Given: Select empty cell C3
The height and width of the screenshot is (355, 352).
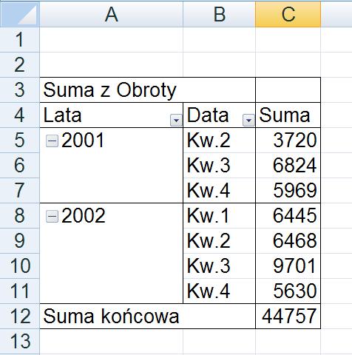Looking at the screenshot, I should pos(288,89).
